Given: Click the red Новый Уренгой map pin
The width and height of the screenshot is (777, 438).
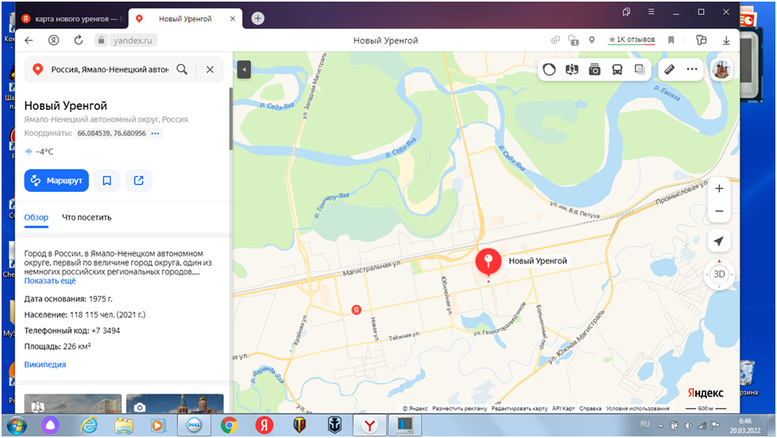Looking at the screenshot, I should pos(488,263).
